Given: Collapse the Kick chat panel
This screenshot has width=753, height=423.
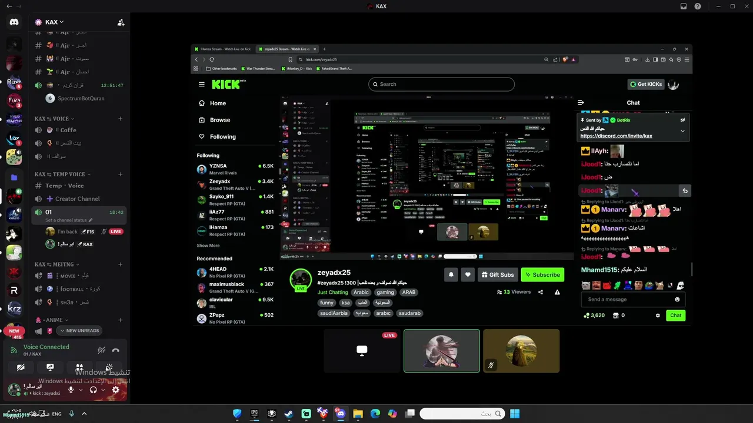Looking at the screenshot, I should pyautogui.click(x=581, y=102).
